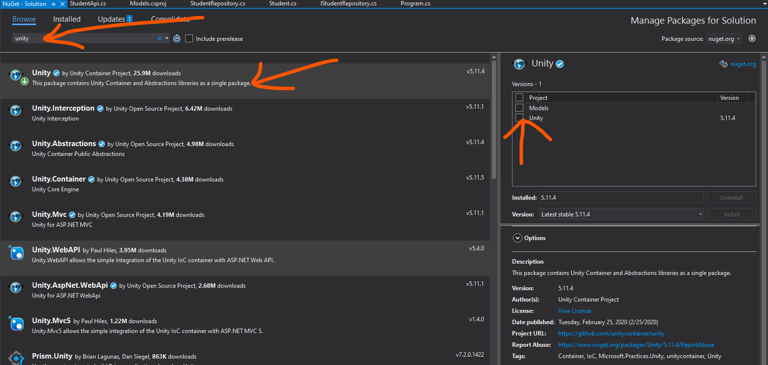
Task: Click the Unity globe icon in details pane
Action: click(x=519, y=63)
